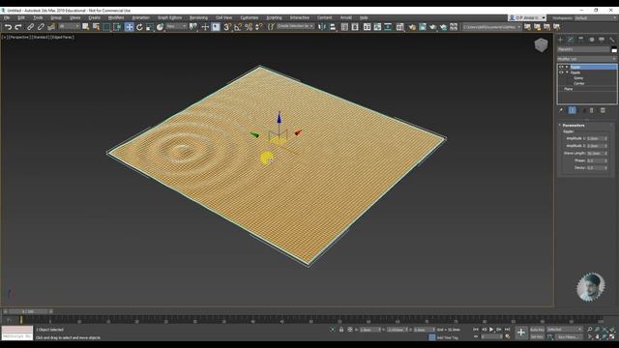Screen dimensions: 619x348
Task: Expand the Modifier List dropdown
Action: coord(587,59)
